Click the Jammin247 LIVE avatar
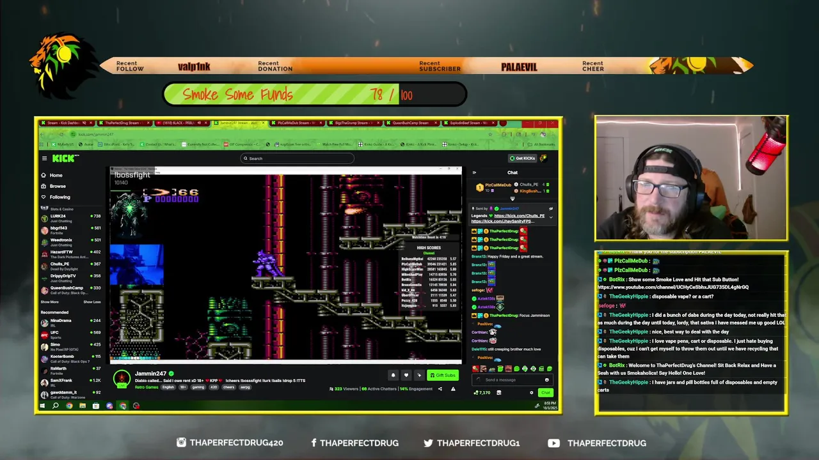Screen dimensions: 819x460 coord(122,379)
